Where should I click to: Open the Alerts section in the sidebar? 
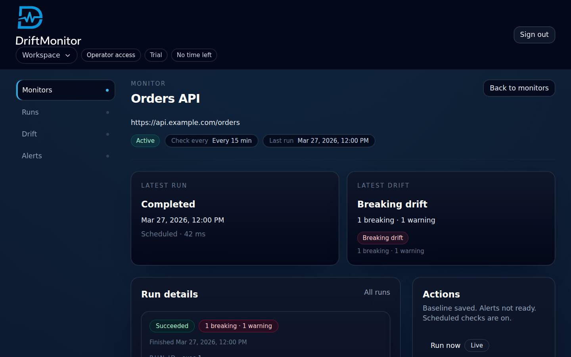tap(32, 155)
